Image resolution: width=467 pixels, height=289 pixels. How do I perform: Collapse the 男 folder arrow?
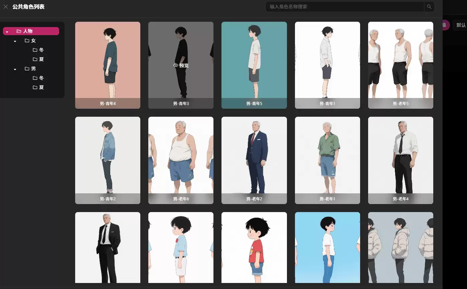click(x=15, y=69)
